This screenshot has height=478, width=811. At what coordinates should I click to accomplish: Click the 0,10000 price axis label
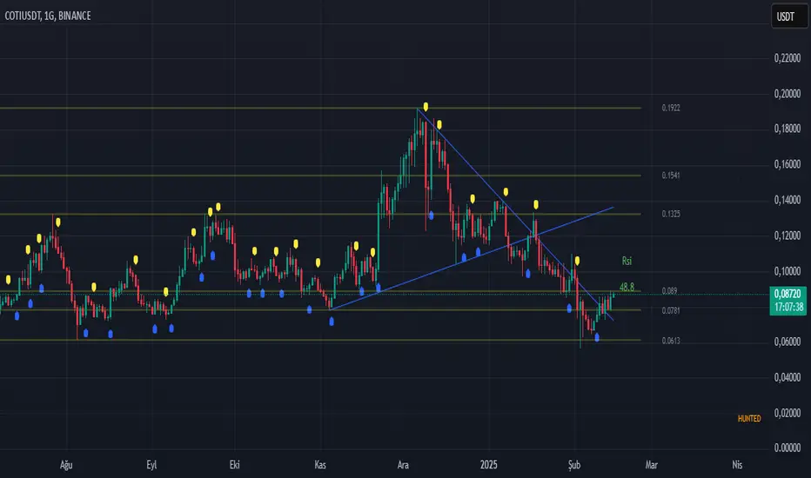coord(788,271)
